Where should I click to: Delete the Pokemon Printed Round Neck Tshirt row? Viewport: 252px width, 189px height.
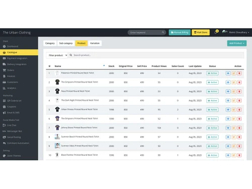click(239, 73)
